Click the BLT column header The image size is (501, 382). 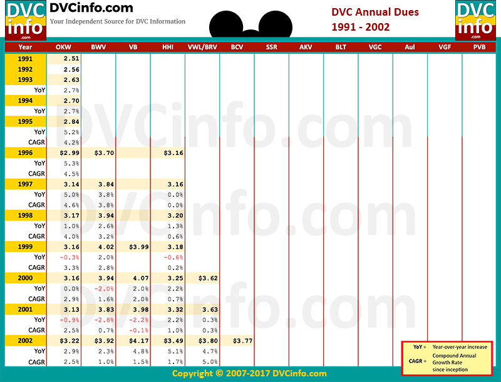pos(341,47)
